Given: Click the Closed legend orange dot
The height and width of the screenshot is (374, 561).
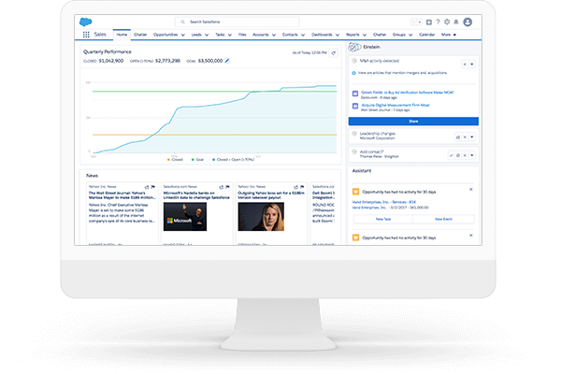Looking at the screenshot, I should [168, 160].
